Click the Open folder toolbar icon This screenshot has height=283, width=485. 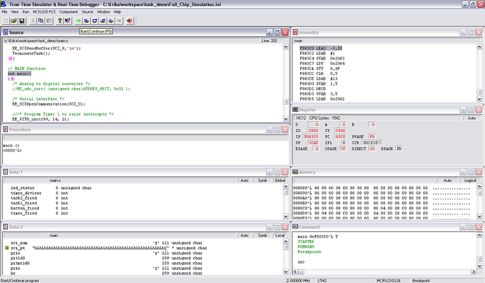click(x=13, y=21)
